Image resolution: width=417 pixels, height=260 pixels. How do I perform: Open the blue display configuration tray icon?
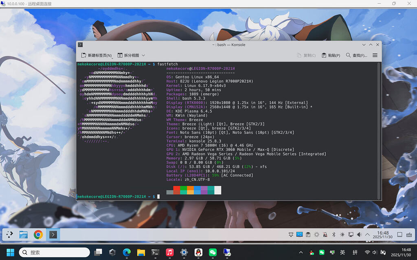[x=299, y=234]
